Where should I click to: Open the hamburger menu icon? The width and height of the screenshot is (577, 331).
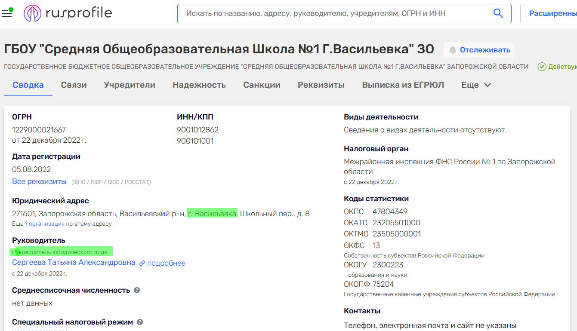coord(6,13)
